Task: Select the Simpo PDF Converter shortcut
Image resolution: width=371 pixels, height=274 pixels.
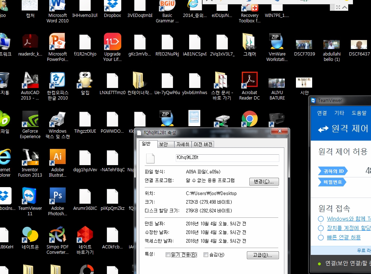Action: click(57, 234)
